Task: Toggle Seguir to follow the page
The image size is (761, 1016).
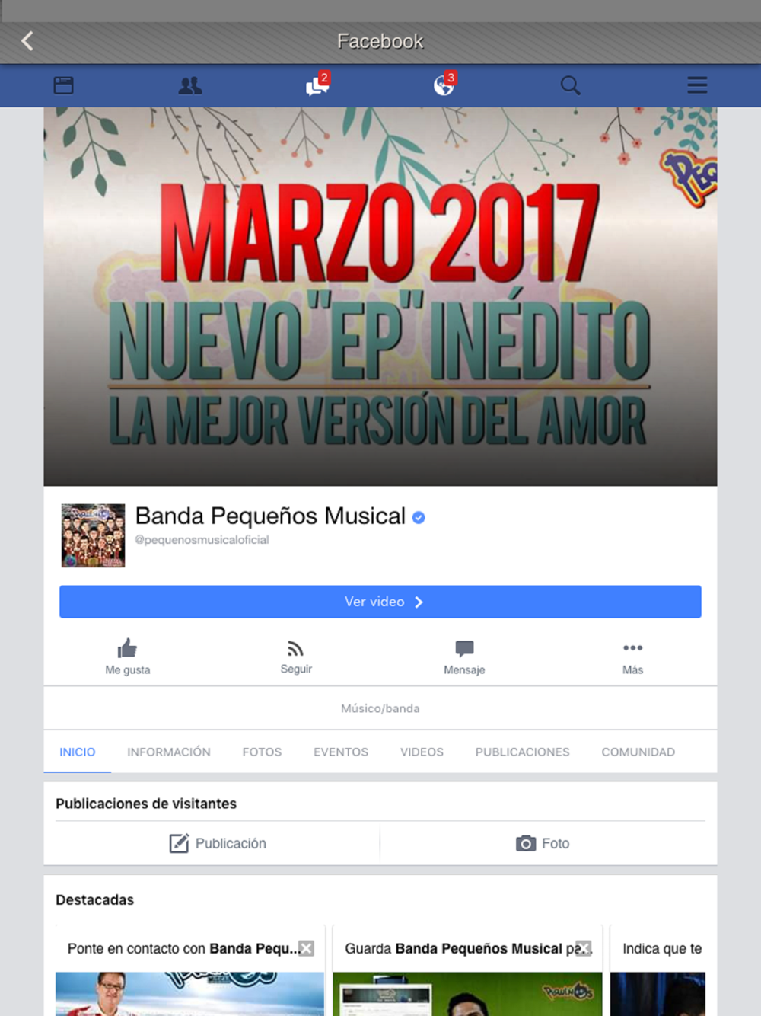Action: point(296,657)
